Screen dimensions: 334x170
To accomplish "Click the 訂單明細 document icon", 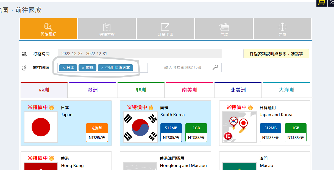I will (165, 27).
